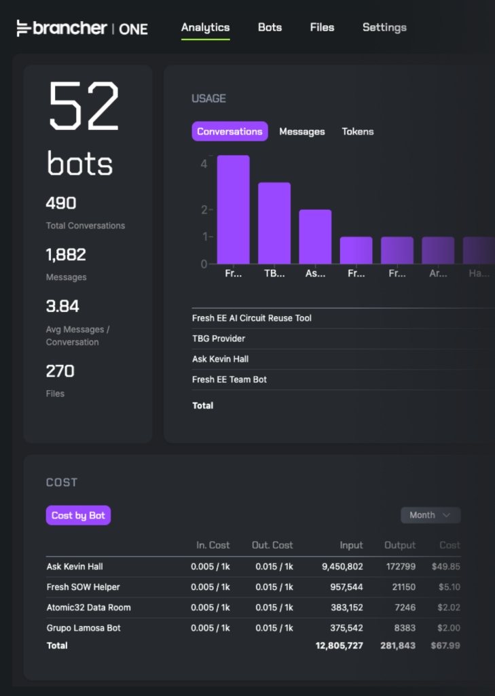Image resolution: width=495 pixels, height=696 pixels.
Task: Switch usage chart to Tokens
Action: [357, 132]
